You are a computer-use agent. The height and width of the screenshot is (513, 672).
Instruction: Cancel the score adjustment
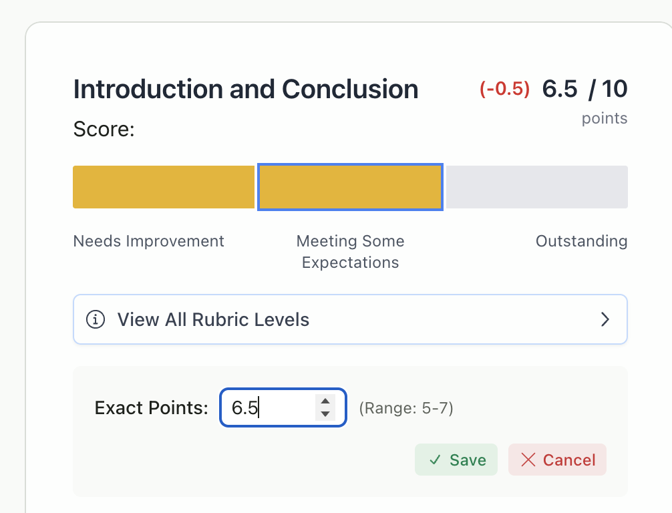[557, 460]
